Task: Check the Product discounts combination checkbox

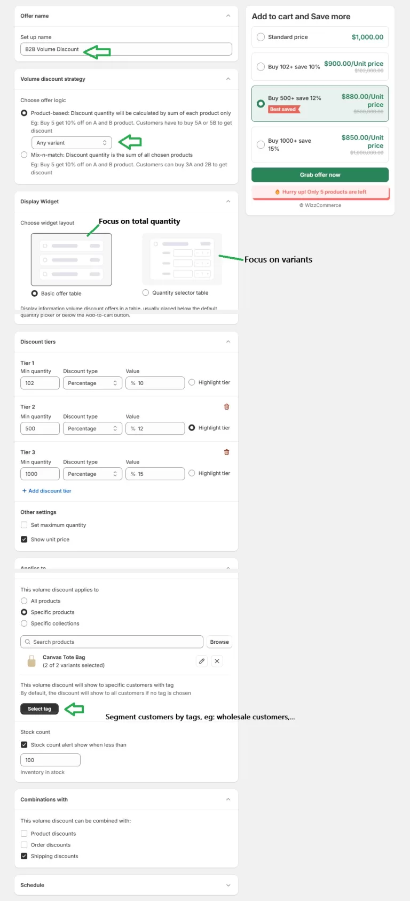Action: (24, 834)
